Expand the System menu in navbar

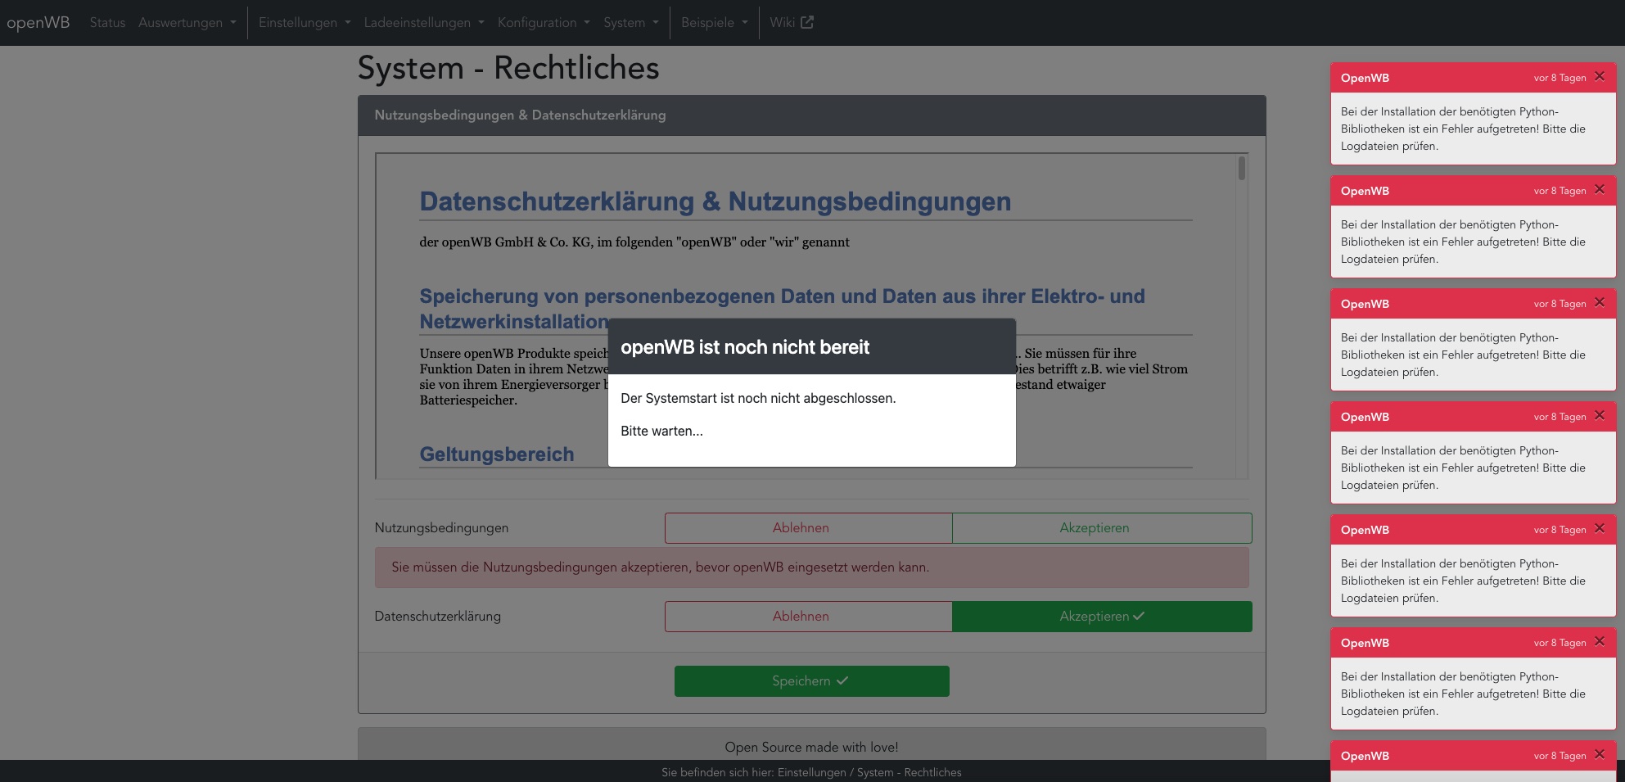coord(631,22)
